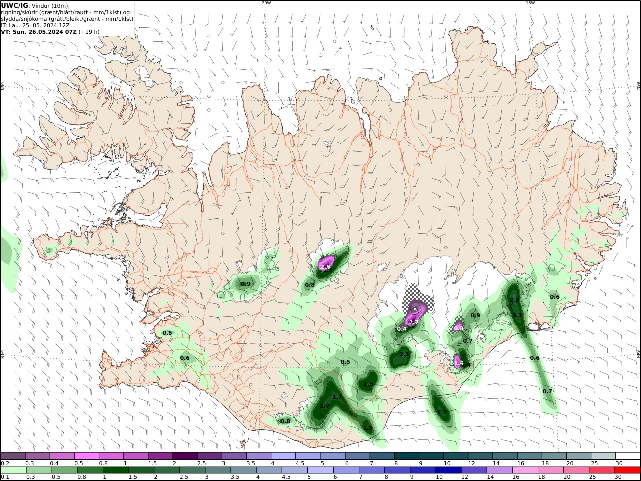Pick the bright red 30 rain legend swatch
Viewport: 641px width, 481px height.
pos(627,470)
